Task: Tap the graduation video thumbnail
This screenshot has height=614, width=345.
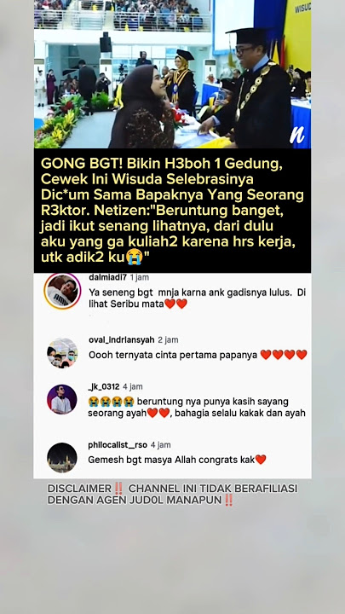Action: pos(172,74)
